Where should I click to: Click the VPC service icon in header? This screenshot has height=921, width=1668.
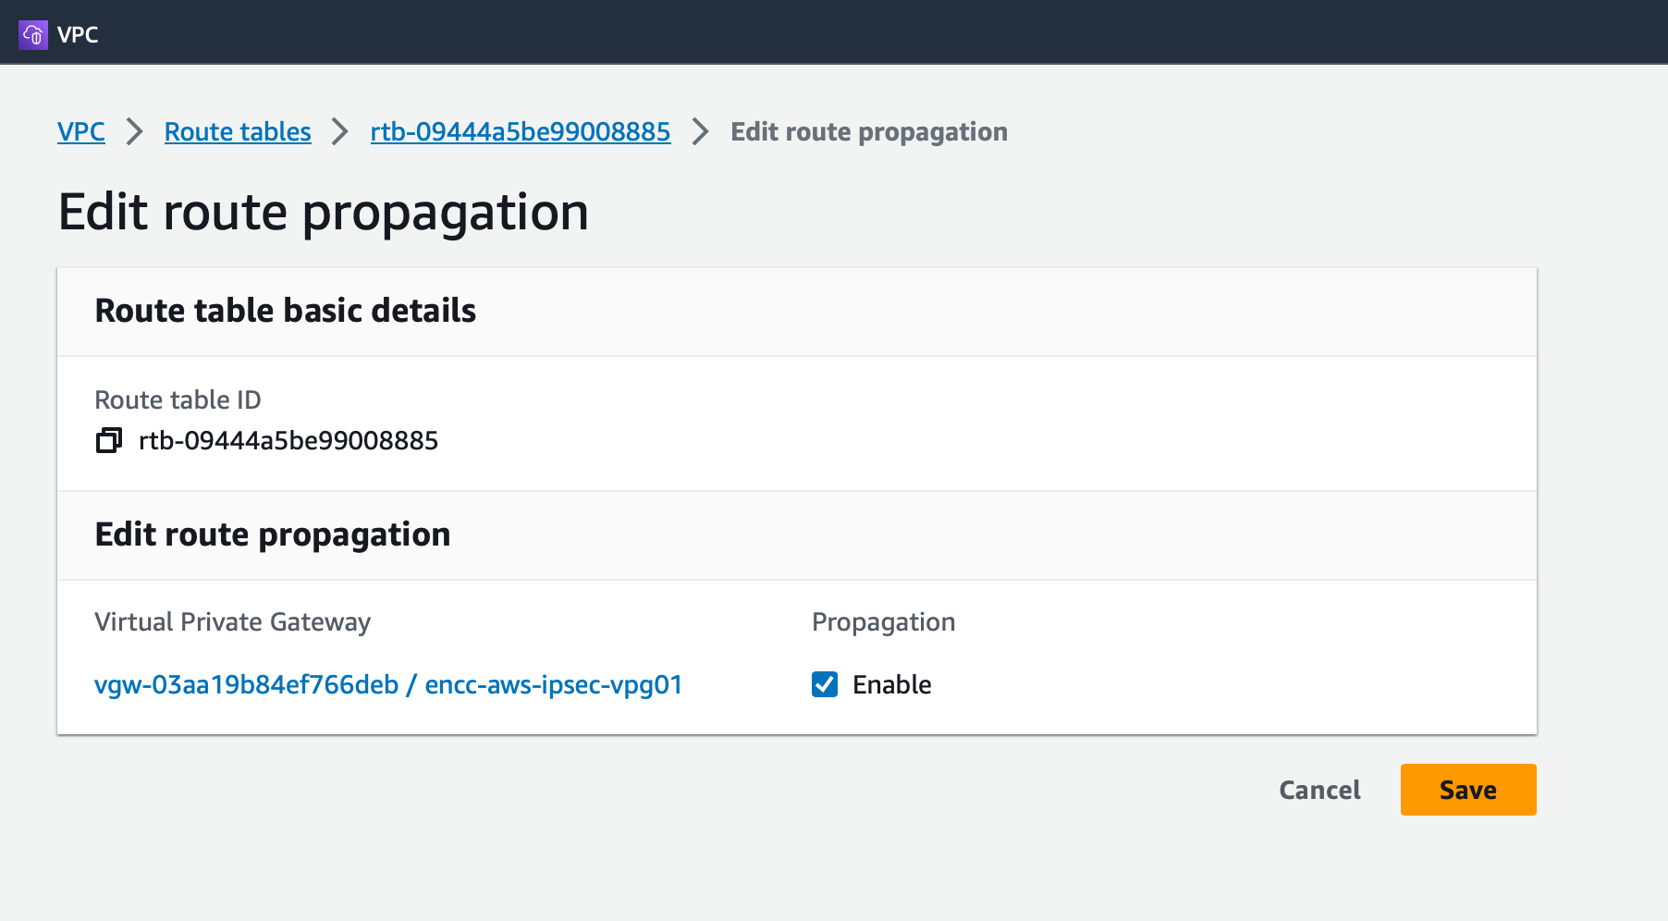tap(33, 34)
